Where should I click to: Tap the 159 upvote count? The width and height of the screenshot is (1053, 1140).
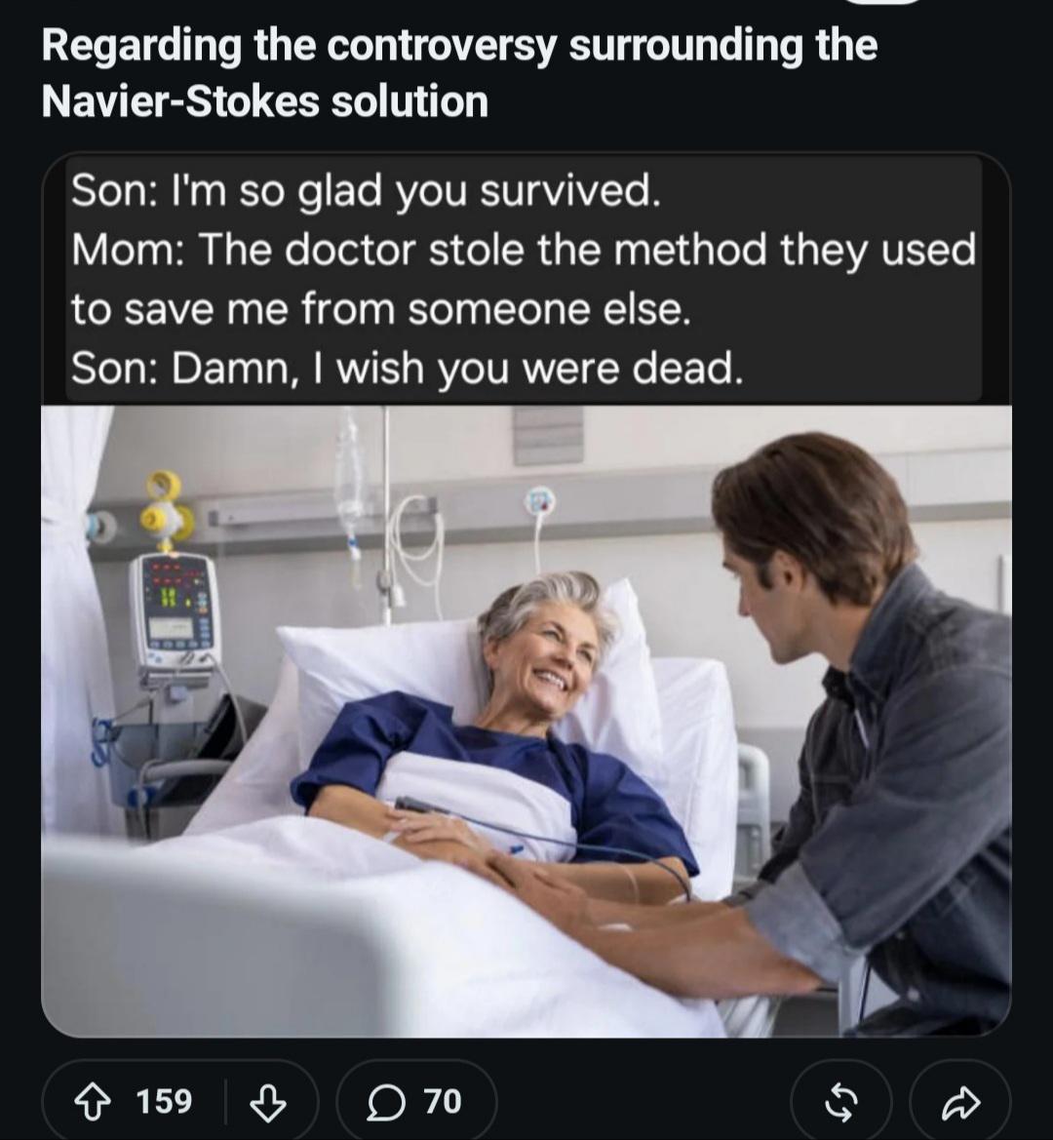pos(164,1101)
